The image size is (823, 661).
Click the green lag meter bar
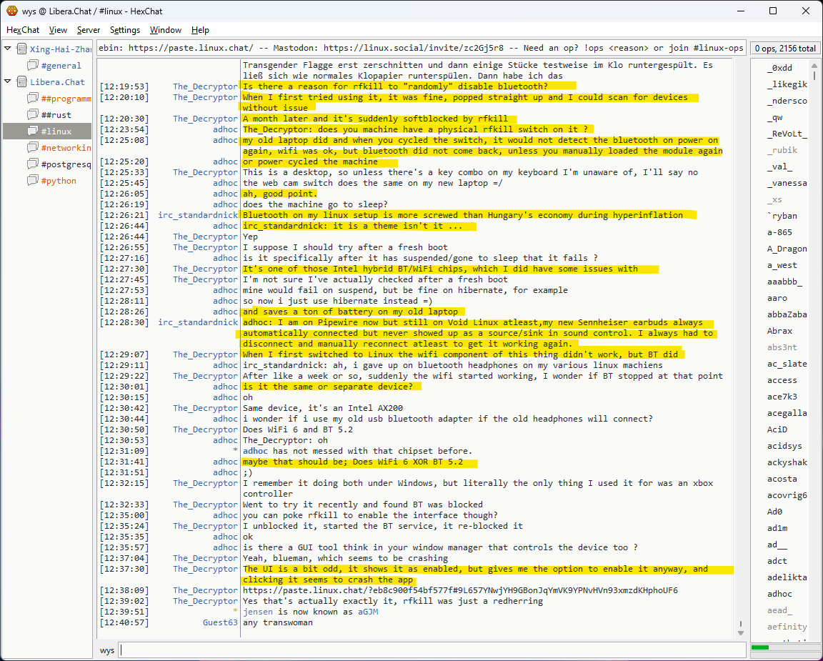coord(760,647)
